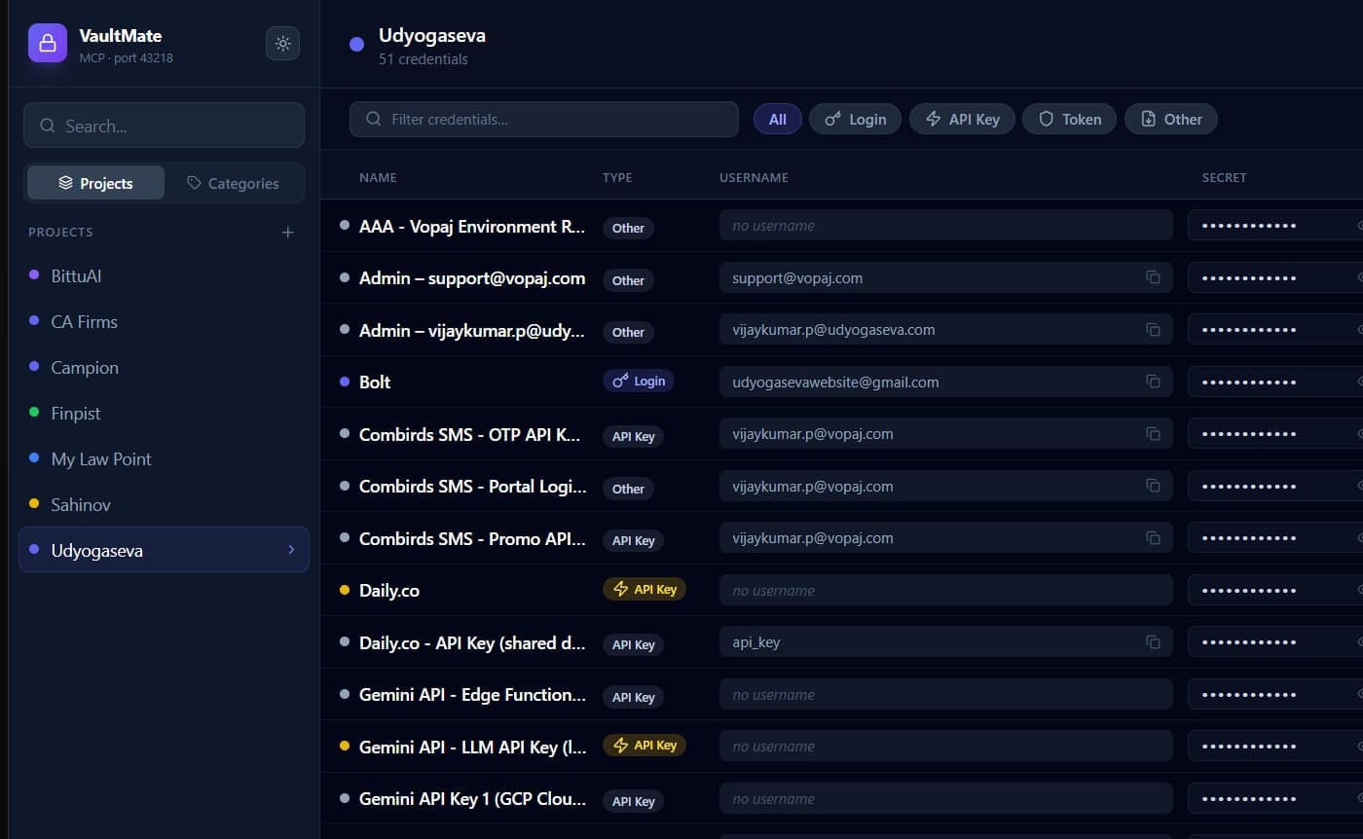Sort by the NAME column header
Image resolution: width=1363 pixels, height=839 pixels.
(x=378, y=177)
